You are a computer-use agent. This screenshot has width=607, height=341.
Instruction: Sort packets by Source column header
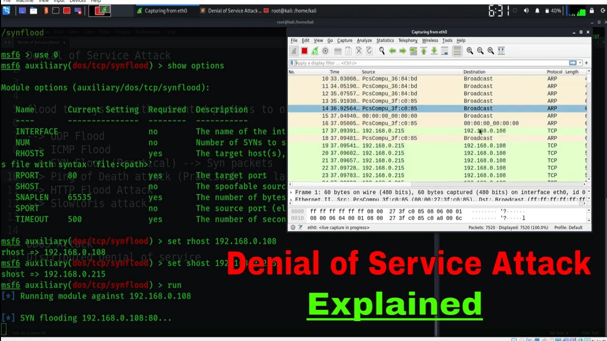[411, 72]
